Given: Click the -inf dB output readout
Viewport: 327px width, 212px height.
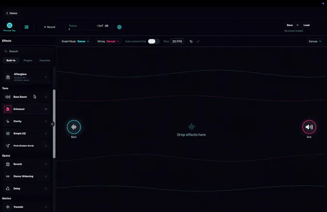Looking at the screenshot, I should click(102, 26).
